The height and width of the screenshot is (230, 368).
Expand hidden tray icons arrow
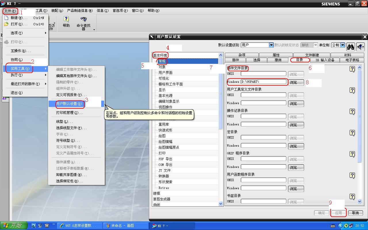(x=340, y=226)
